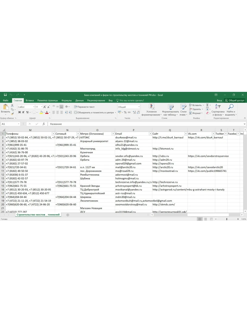
Task: Open the Сайт column filter dropdown
Action: (x=186, y=134)
